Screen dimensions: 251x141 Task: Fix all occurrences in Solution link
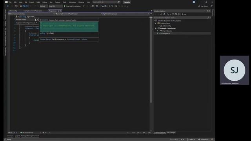pyautogui.click(x=84, y=39)
